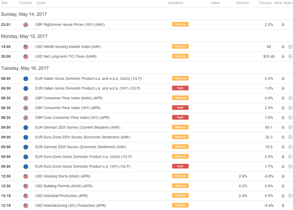
Task: Set alert bell for USD Building Permits
Action: click(283, 186)
